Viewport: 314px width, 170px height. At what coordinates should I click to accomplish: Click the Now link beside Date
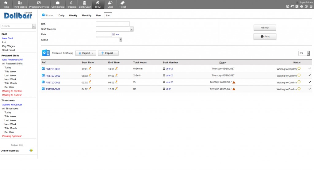pyautogui.click(x=117, y=34)
